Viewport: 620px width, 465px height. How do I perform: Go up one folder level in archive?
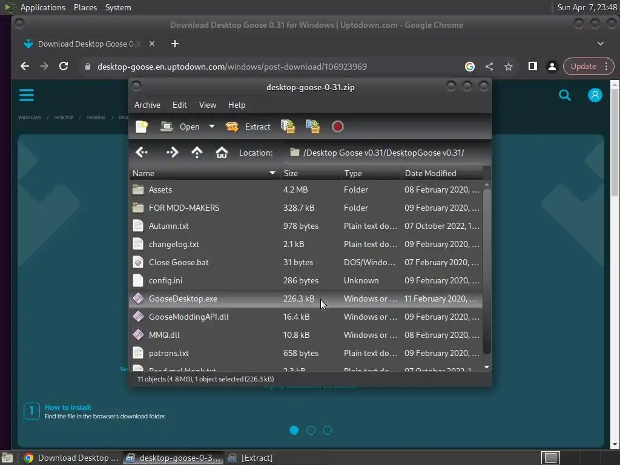pos(197,153)
